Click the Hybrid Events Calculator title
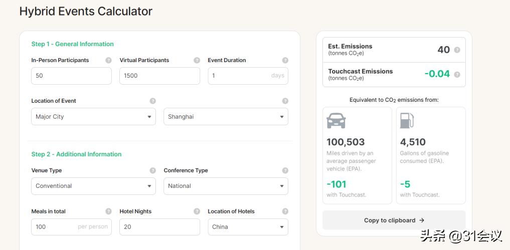510x250 pixels. tap(86, 12)
